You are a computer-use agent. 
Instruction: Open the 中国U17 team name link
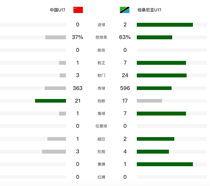click(x=58, y=10)
